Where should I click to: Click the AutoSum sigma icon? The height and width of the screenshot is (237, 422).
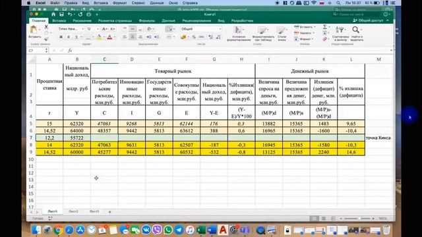click(x=325, y=26)
